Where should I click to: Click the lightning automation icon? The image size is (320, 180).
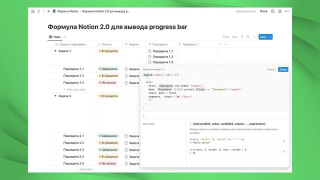(242, 37)
